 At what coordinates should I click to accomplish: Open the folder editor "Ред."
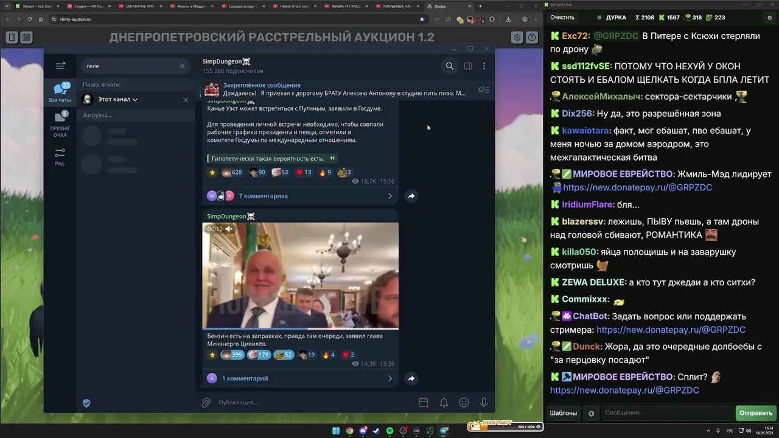(60, 156)
